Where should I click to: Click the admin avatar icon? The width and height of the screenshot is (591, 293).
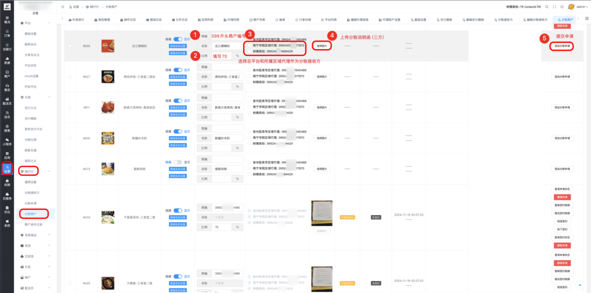click(571, 7)
